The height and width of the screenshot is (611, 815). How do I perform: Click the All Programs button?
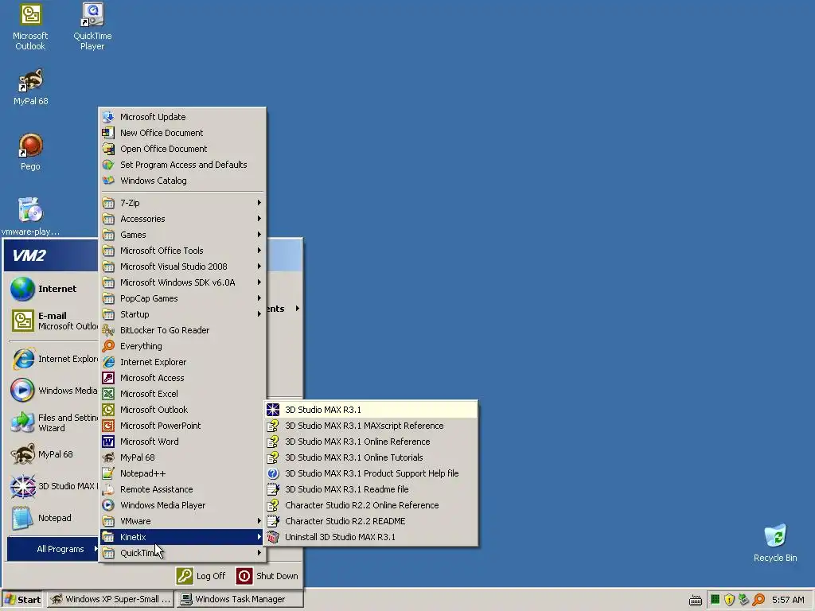[x=53, y=549]
